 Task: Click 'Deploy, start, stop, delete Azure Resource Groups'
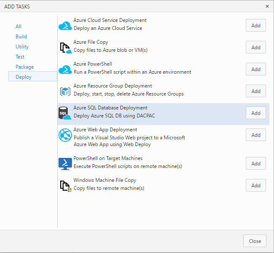(x=129, y=94)
